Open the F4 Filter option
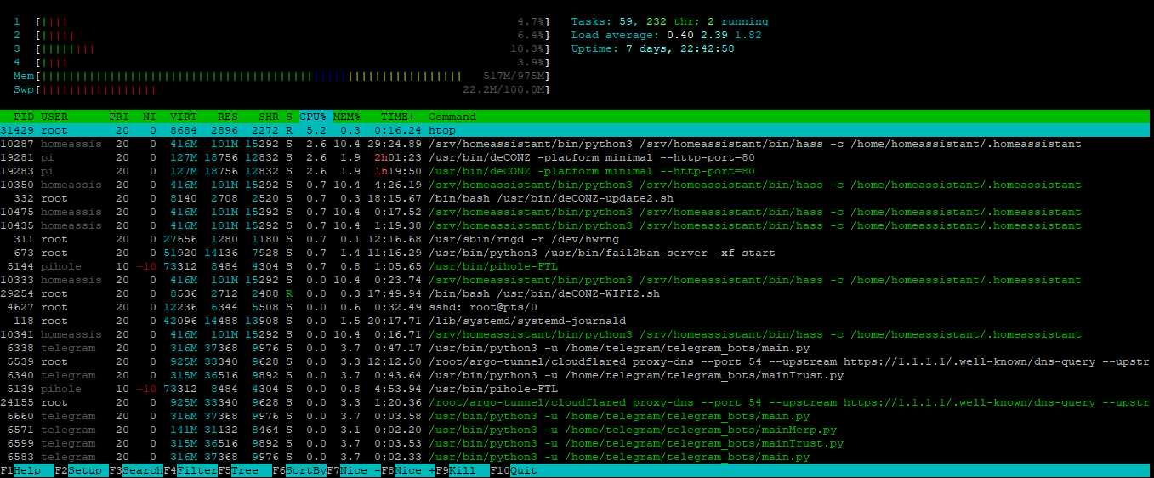Viewport: 1154px width, 478px height. [x=193, y=471]
